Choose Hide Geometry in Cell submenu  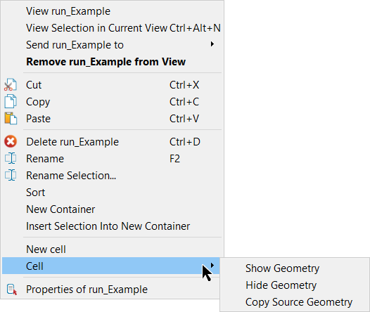pos(281,285)
